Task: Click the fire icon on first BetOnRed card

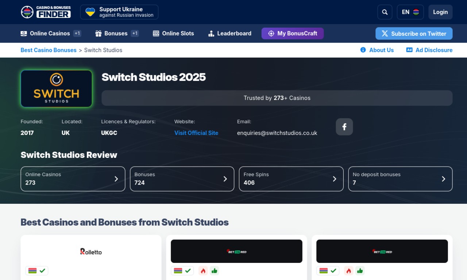Action: pyautogui.click(x=203, y=271)
